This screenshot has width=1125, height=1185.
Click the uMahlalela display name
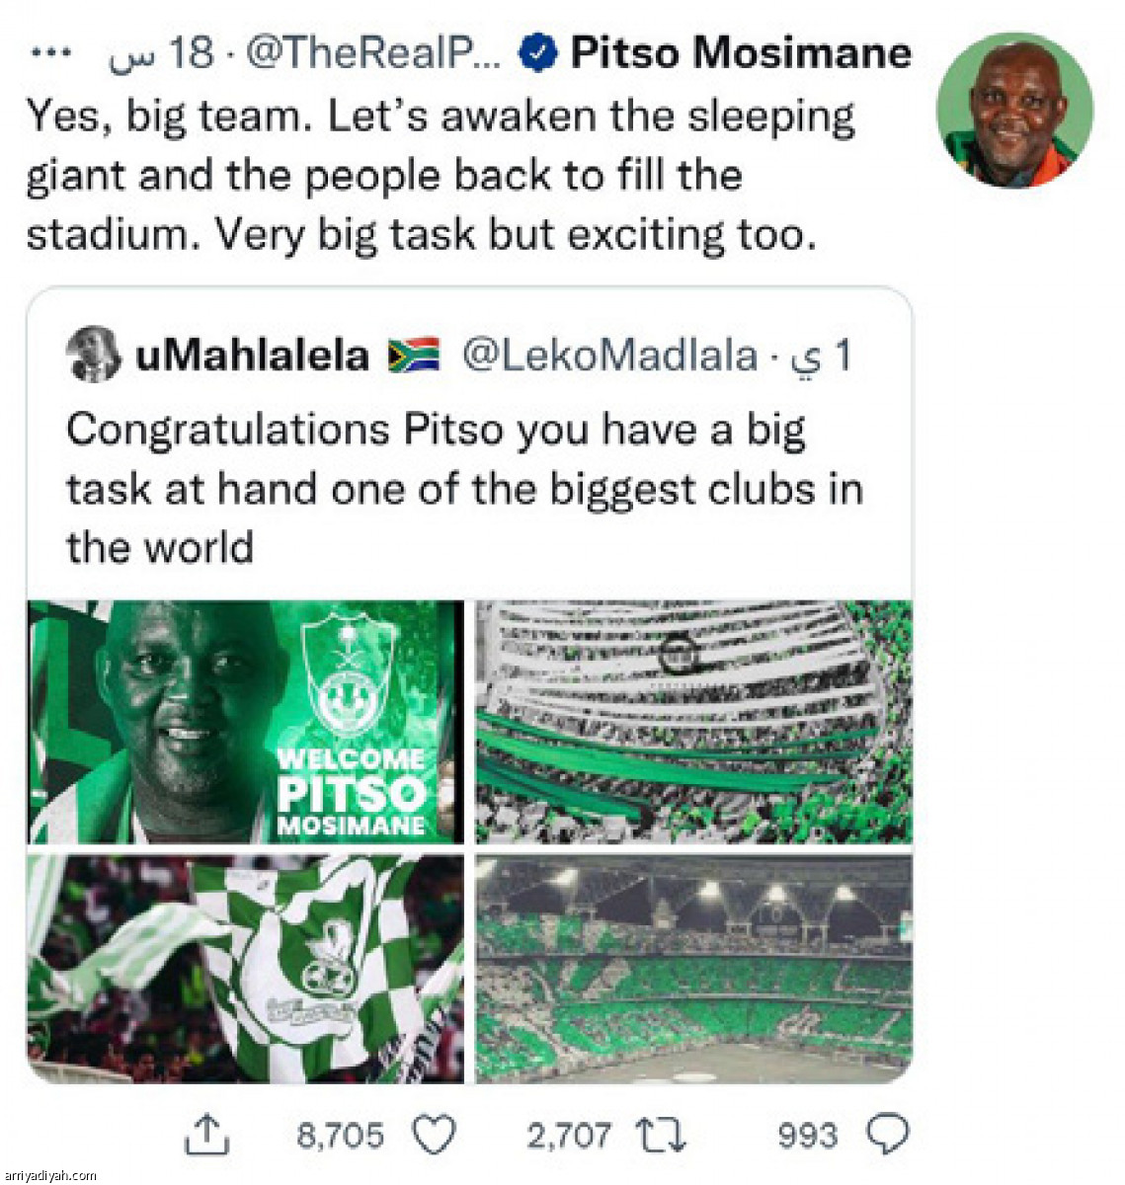pos(252,355)
